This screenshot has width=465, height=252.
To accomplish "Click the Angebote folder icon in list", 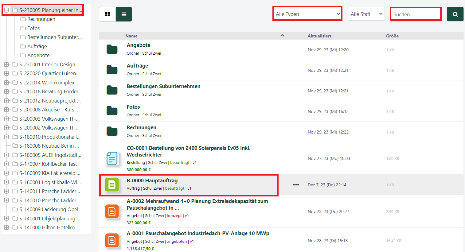I will coord(112,49).
